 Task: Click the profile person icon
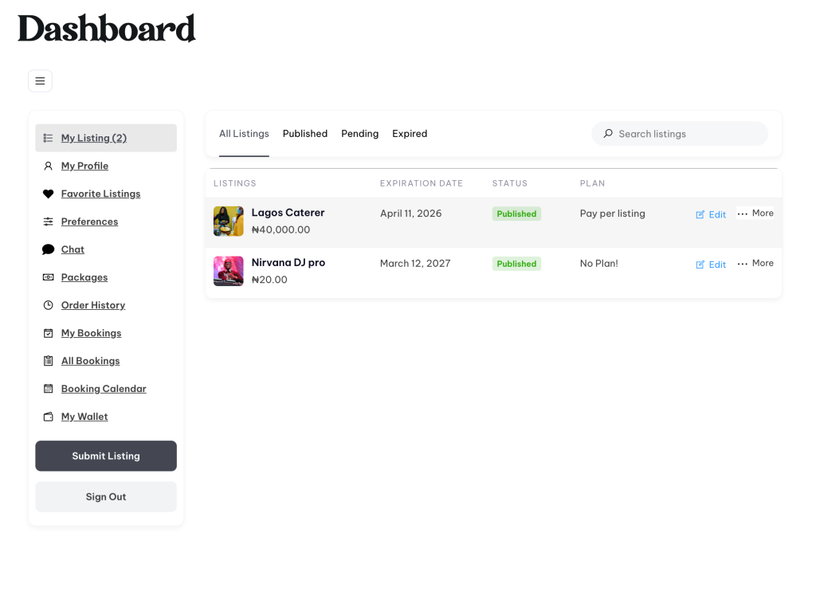48,166
